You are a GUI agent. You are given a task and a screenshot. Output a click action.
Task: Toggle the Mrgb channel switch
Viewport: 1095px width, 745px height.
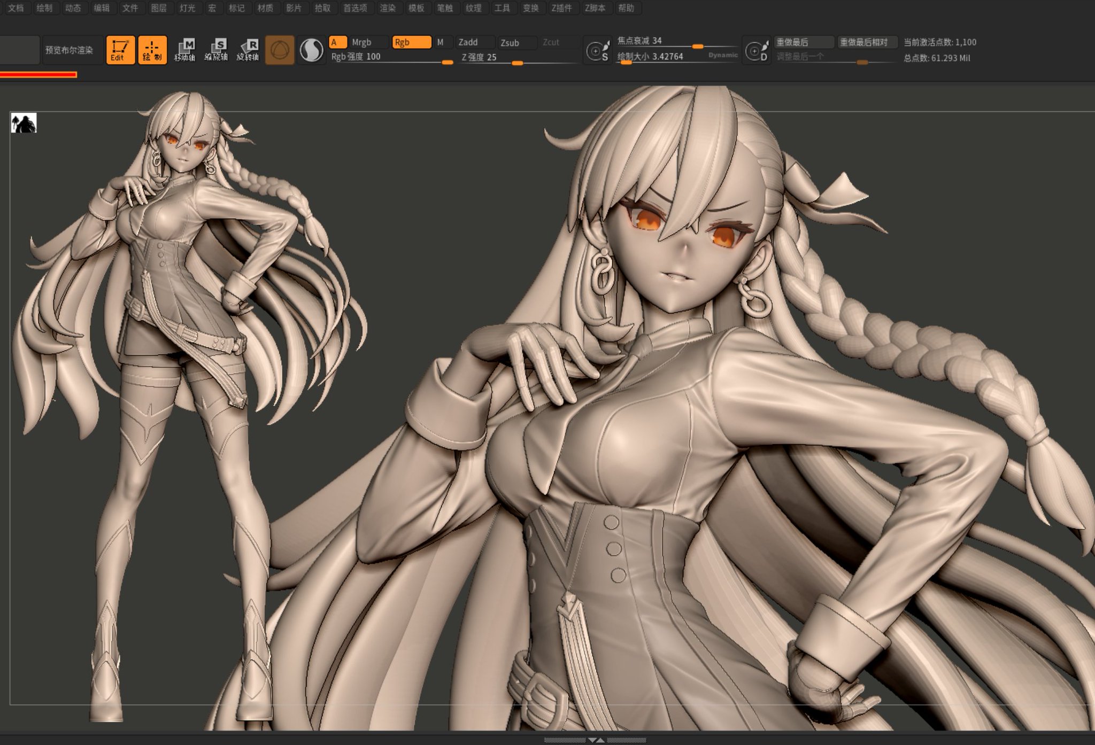368,42
